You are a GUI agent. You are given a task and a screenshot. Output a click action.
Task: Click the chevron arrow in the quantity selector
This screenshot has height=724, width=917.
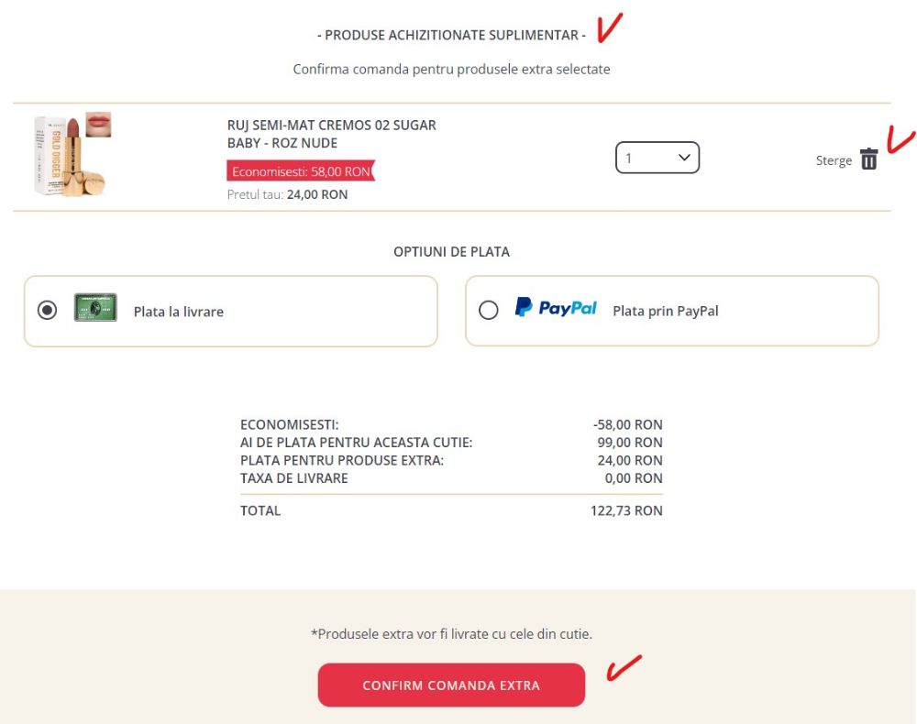(x=683, y=158)
